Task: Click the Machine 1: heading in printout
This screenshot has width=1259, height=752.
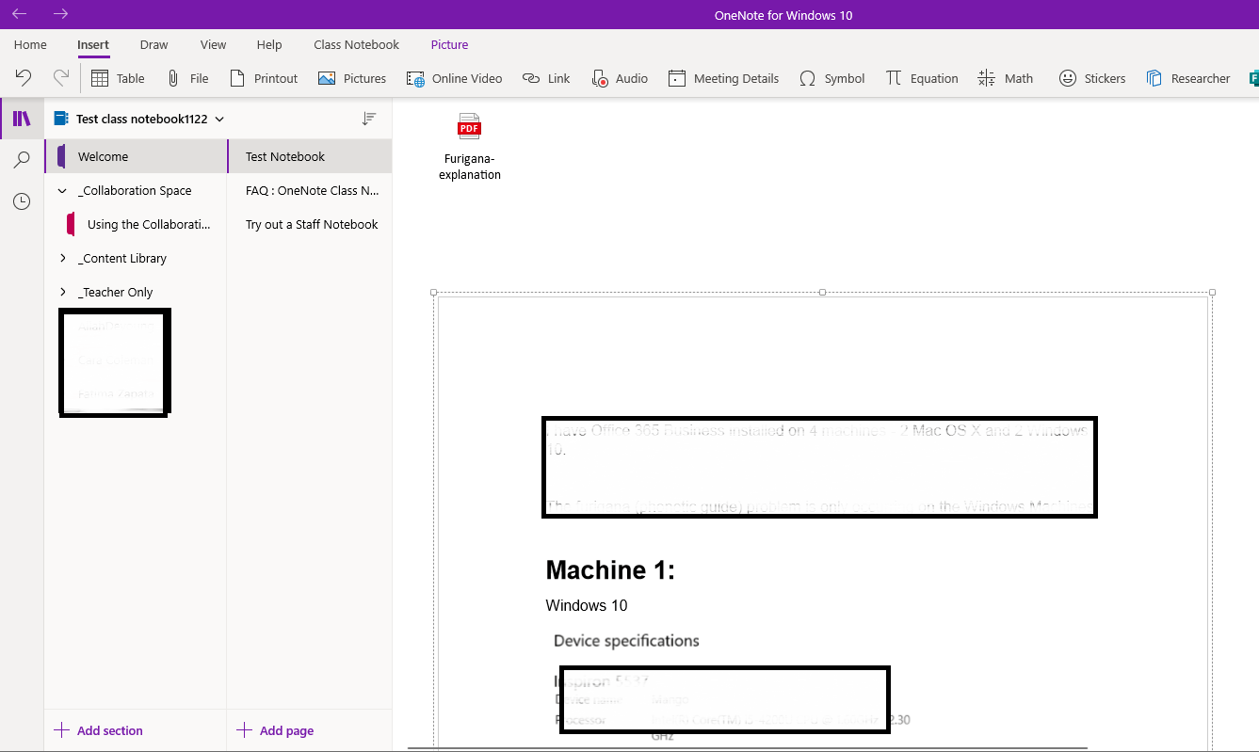Action: (x=610, y=570)
